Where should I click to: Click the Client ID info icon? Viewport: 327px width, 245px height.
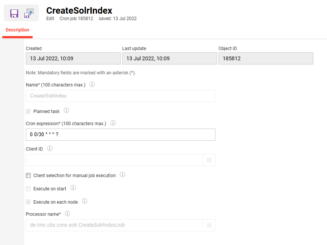coord(50,148)
